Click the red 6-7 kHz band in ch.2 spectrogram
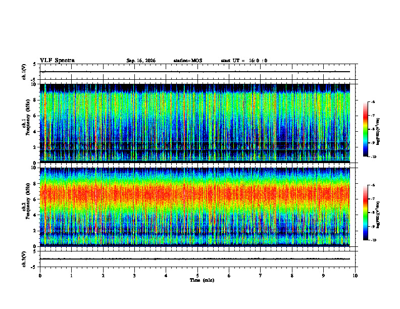This screenshot has height=309, width=400. coord(195,195)
